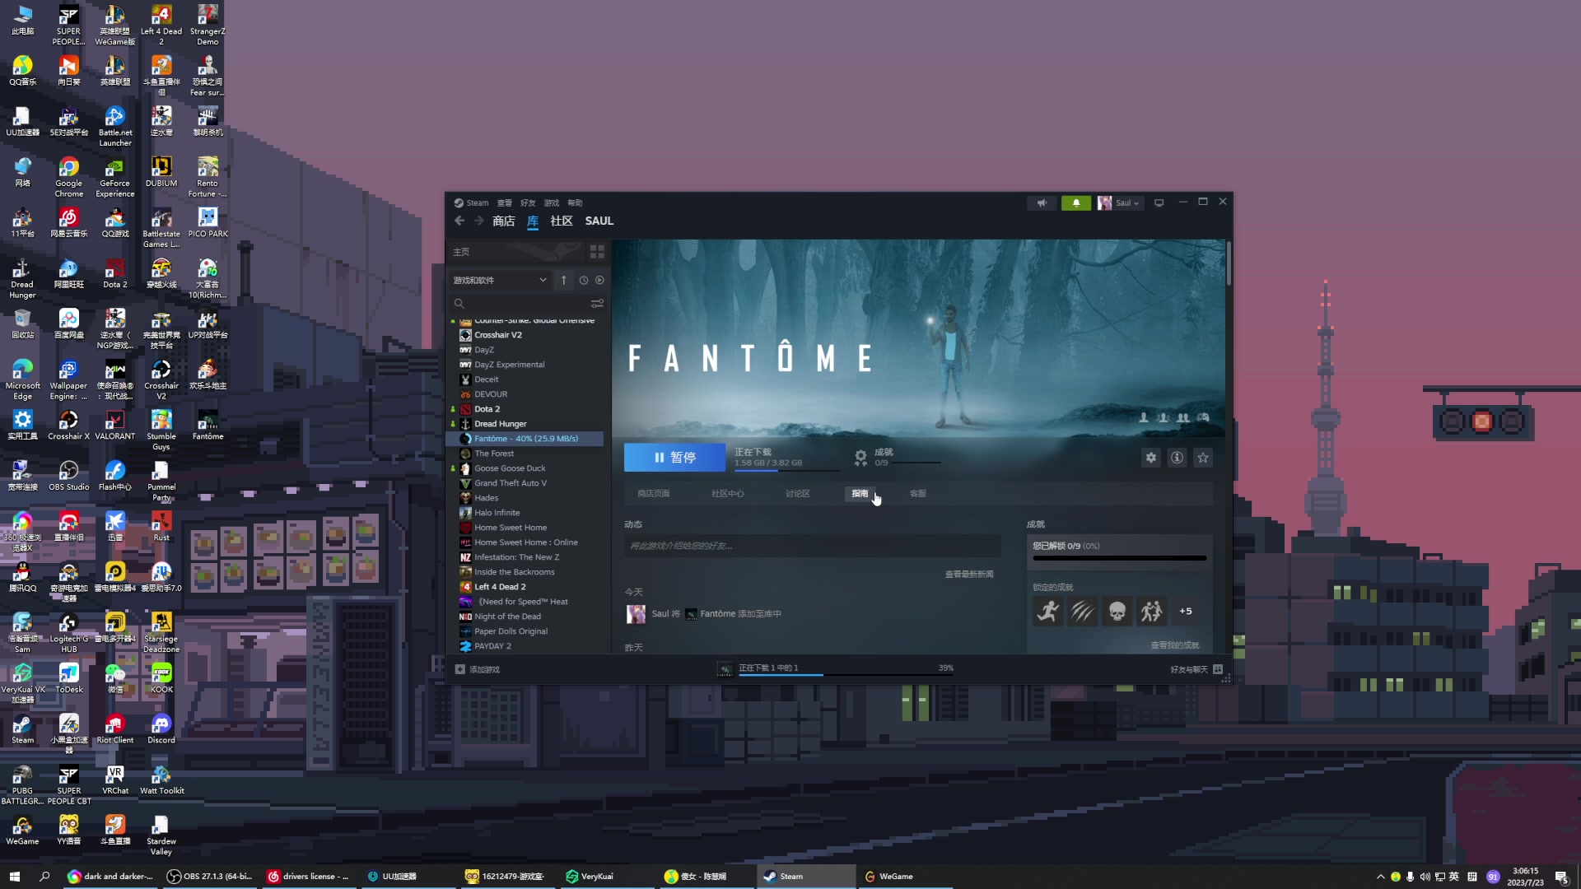Open Discord desktop shortcut
The image size is (1581, 889).
161,728
